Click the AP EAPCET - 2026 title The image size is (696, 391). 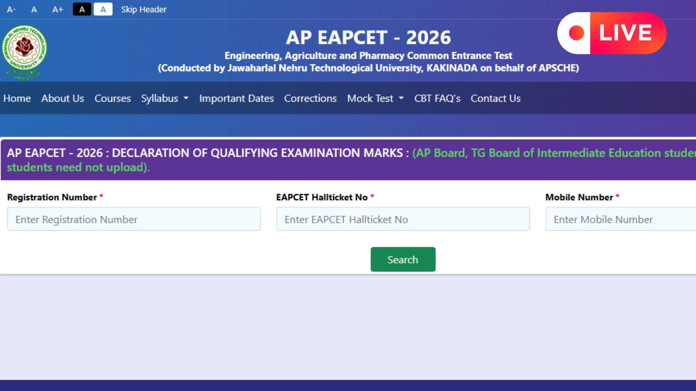(x=368, y=37)
